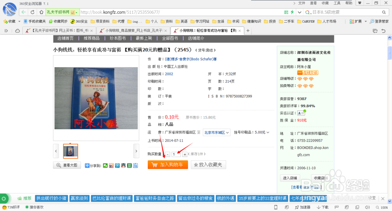The image size is (392, 211).
Task: Open the address bar history dropdown arrow
Action: [x=299, y=12]
